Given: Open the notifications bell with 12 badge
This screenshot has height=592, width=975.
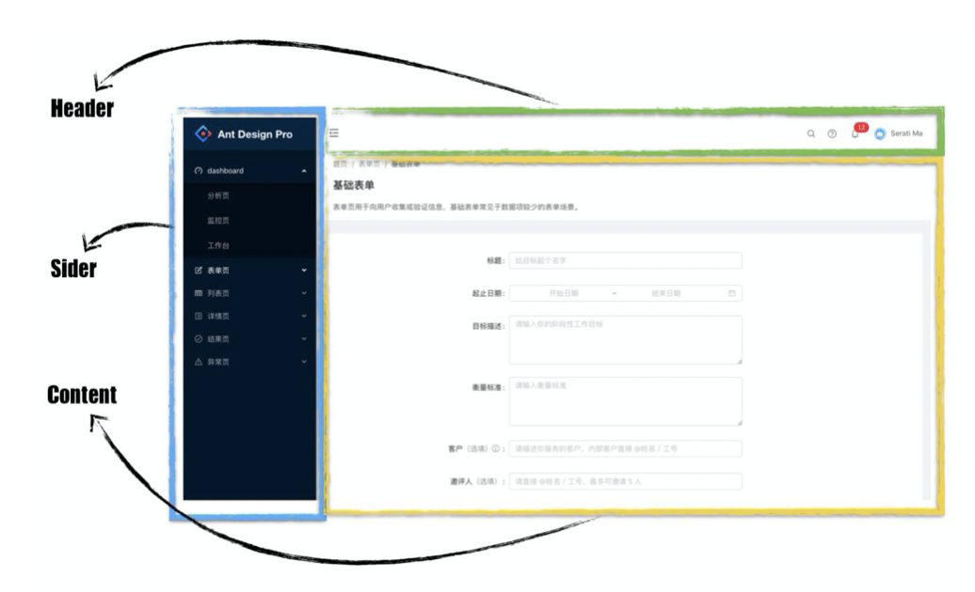Looking at the screenshot, I should (x=855, y=133).
